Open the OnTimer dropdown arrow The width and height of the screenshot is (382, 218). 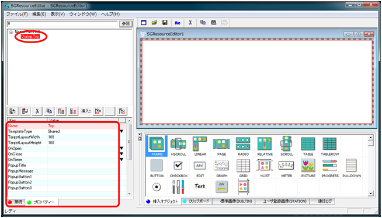pyautogui.click(x=121, y=160)
